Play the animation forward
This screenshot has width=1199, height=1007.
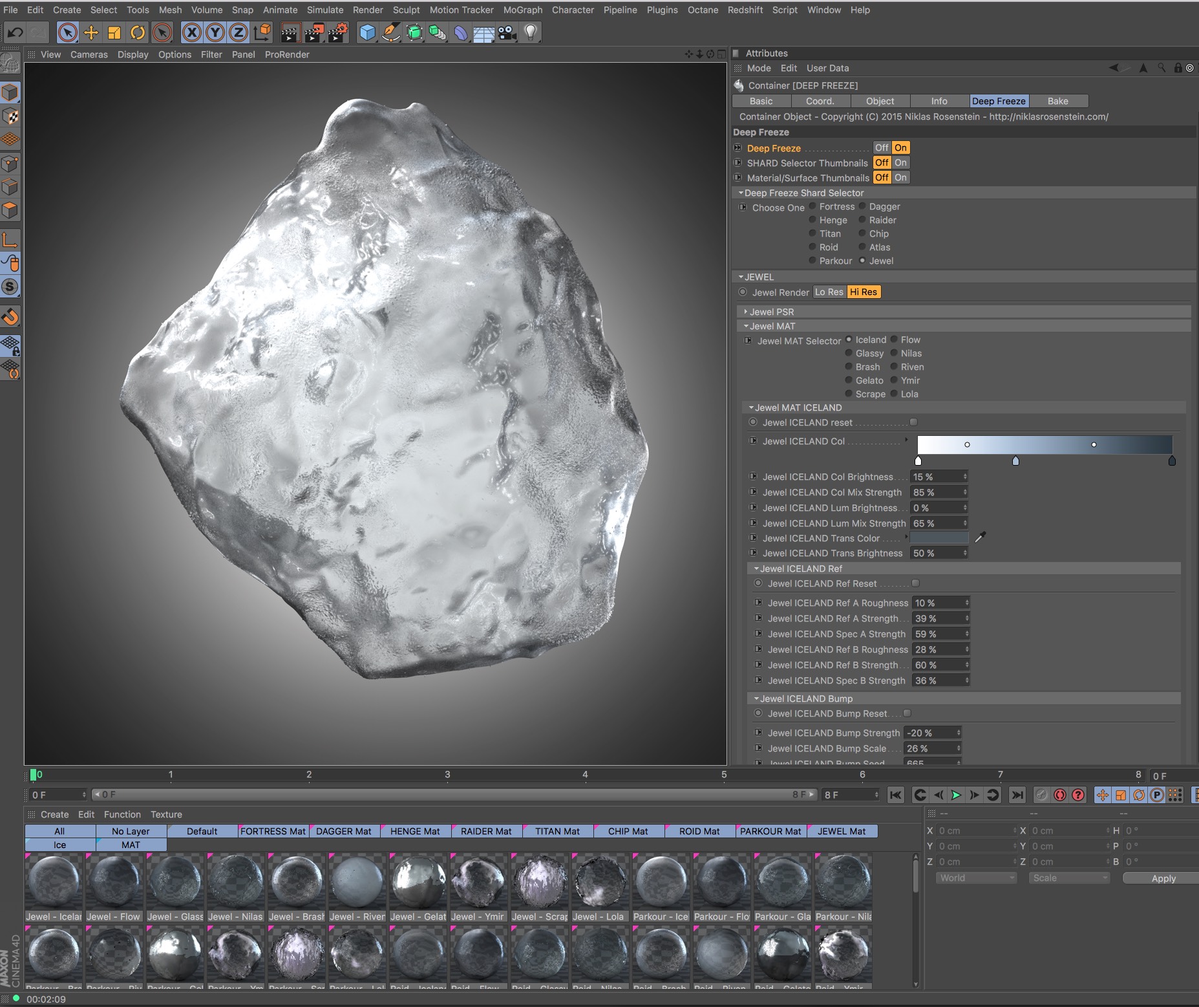click(956, 795)
